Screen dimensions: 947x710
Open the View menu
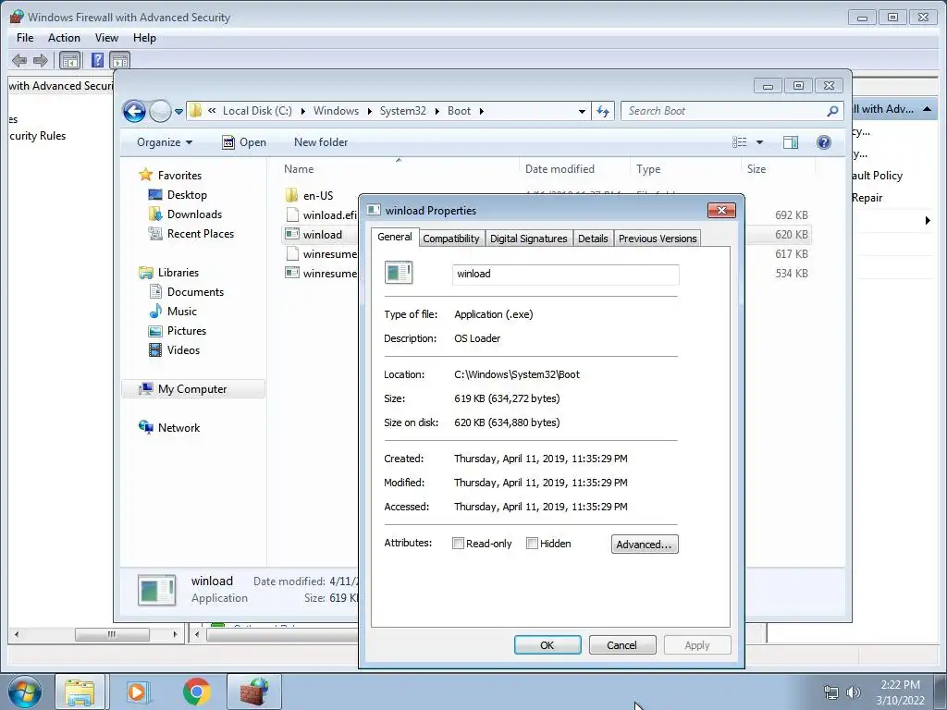pos(106,37)
